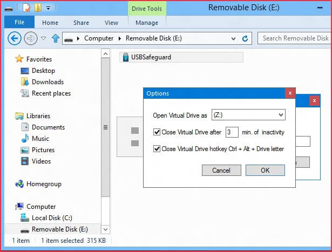
Task: Click OK in the Options dialog
Action: (265, 171)
